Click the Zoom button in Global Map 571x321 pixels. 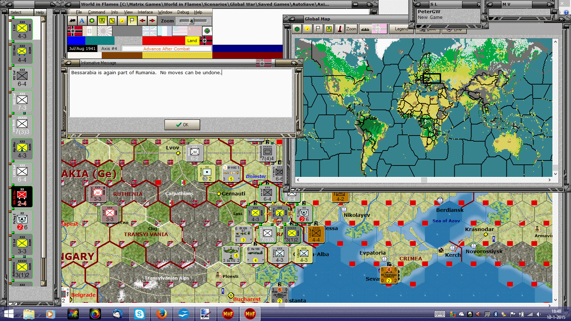pos(351,29)
